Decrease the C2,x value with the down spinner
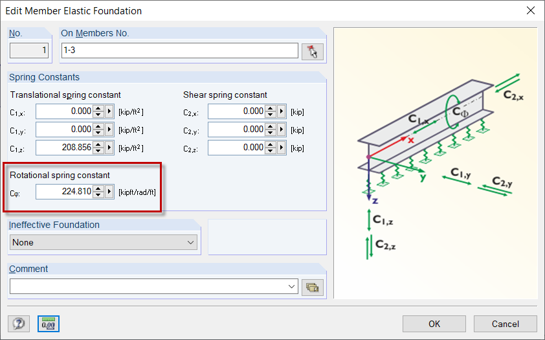545x340 pixels. point(271,115)
